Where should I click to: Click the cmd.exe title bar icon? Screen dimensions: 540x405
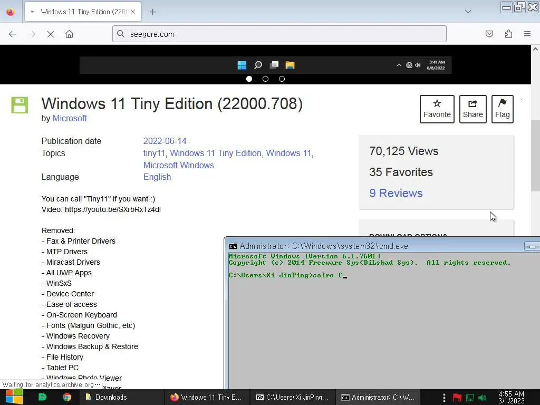tap(233, 246)
